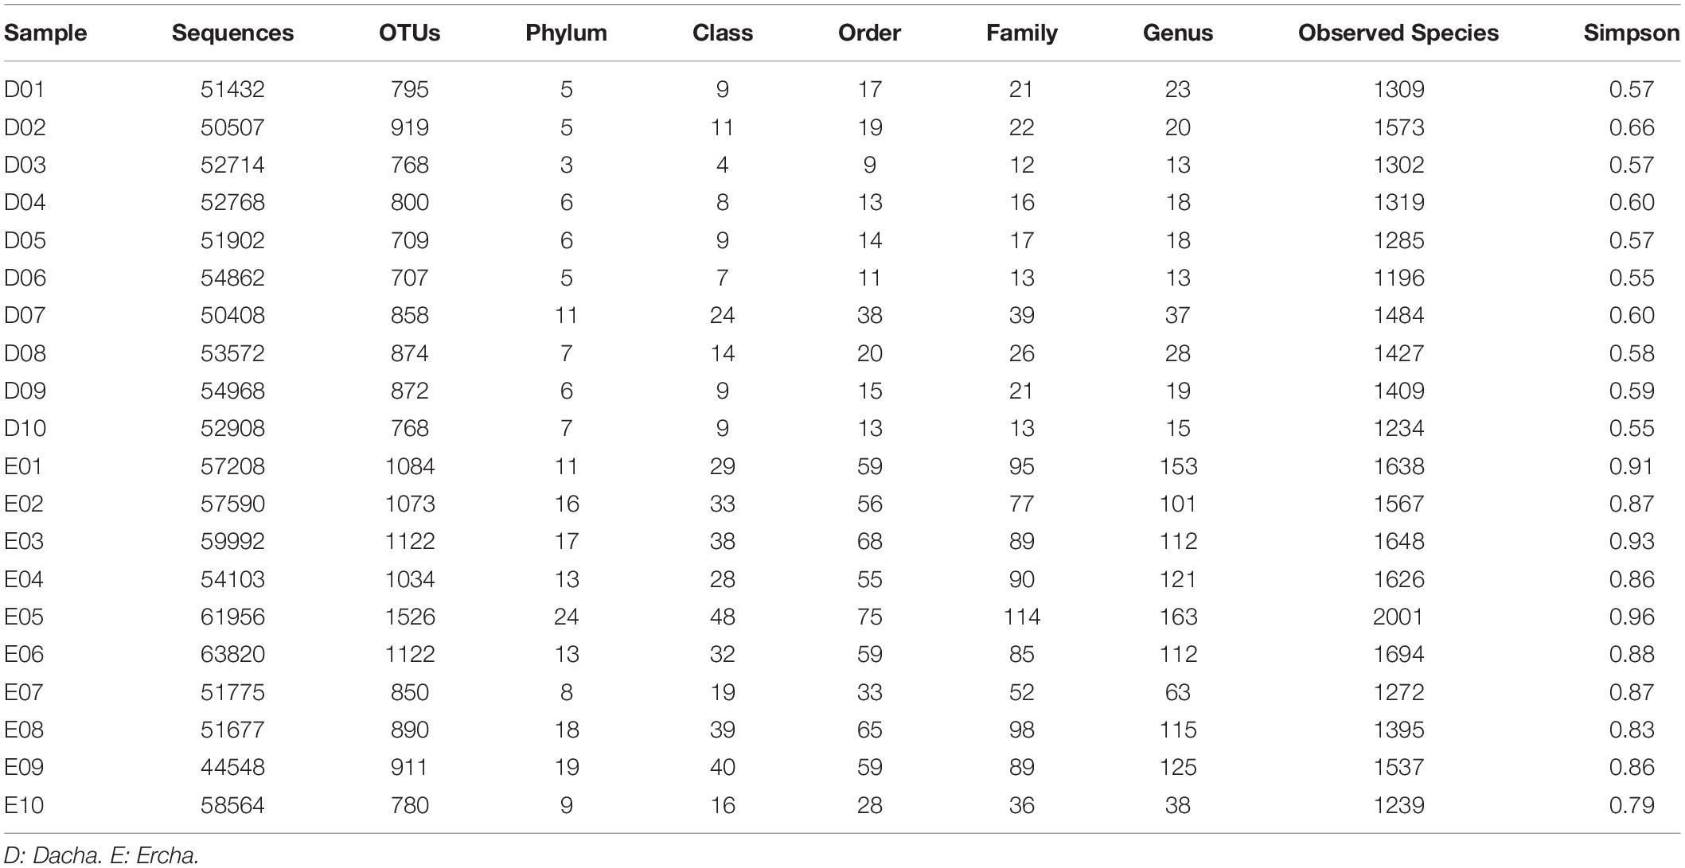Select Family value 114
Viewport: 1685px width, 868px height.
[1021, 617]
